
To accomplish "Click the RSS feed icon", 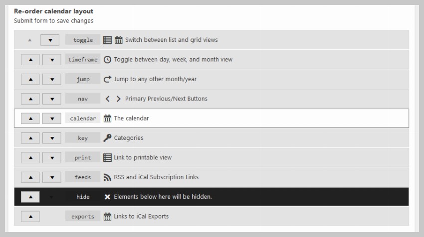I will (x=107, y=177).
